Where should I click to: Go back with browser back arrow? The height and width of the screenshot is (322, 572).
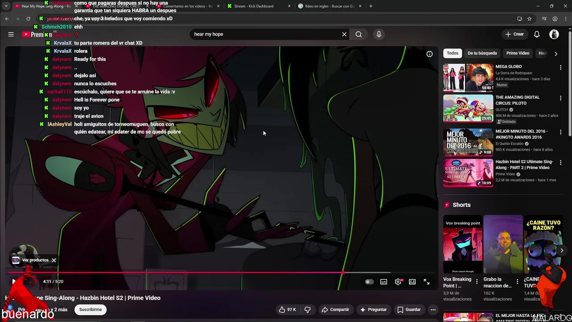[7, 19]
